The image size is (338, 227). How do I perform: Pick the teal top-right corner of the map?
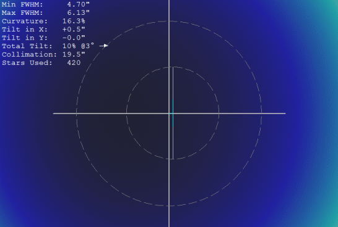point(333,5)
